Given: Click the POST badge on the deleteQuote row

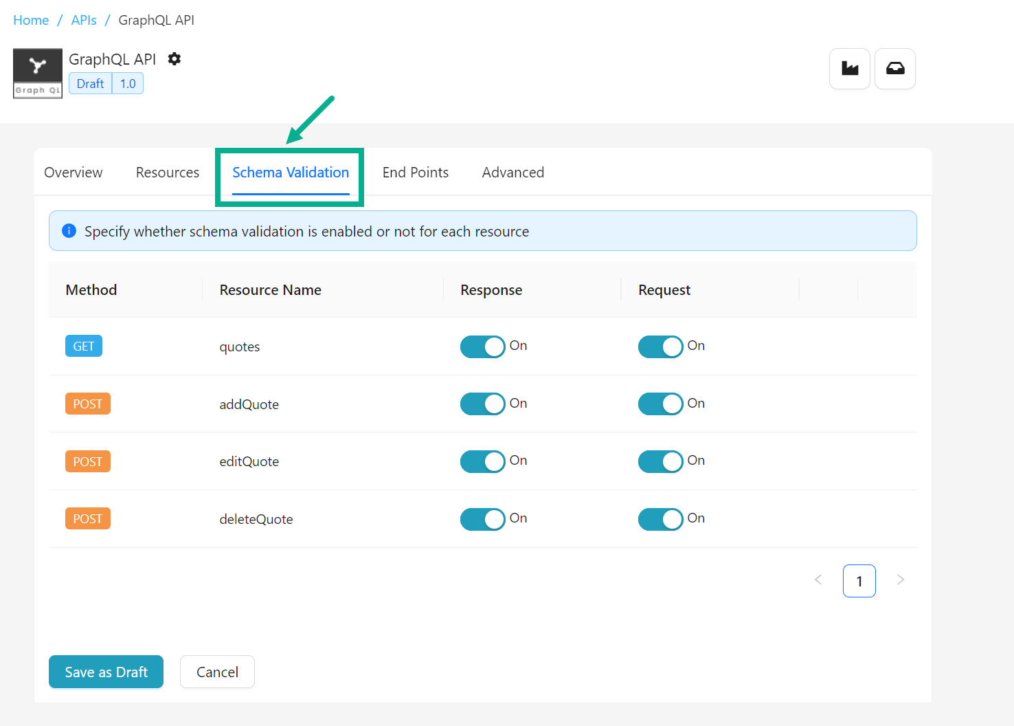Looking at the screenshot, I should (87, 518).
